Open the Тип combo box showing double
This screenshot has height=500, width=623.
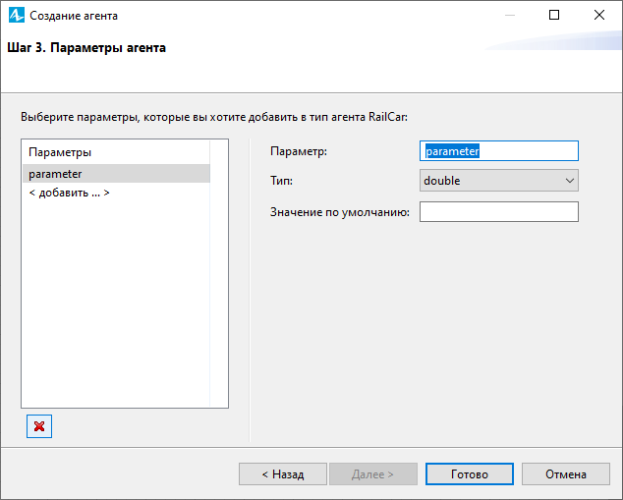[499, 181]
